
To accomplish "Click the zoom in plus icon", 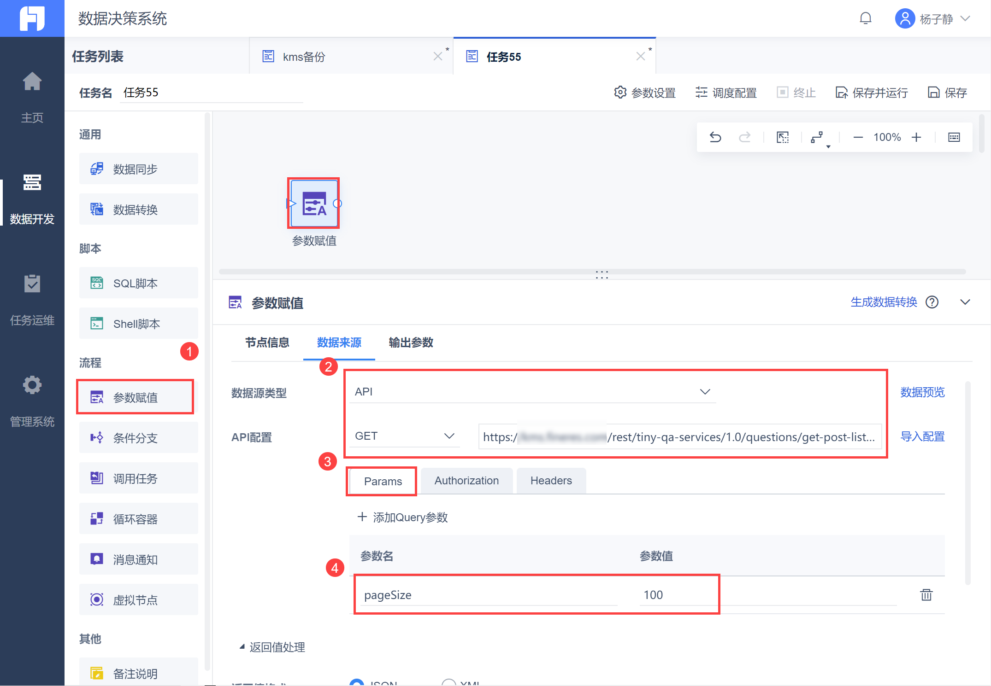I will 916,137.
